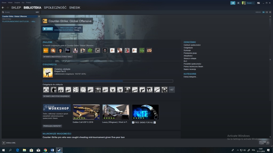Click the Steam Workshop banner
Screen dimensions: 273x153
click(57, 108)
